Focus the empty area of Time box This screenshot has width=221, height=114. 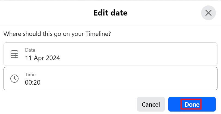[x=150, y=79]
